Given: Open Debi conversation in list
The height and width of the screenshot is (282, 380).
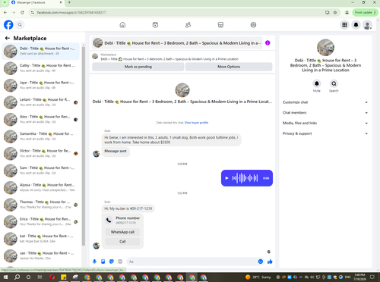Looking at the screenshot, I should (x=41, y=51).
